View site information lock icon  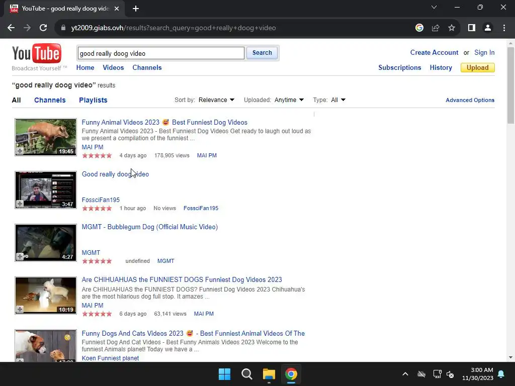[63, 28]
